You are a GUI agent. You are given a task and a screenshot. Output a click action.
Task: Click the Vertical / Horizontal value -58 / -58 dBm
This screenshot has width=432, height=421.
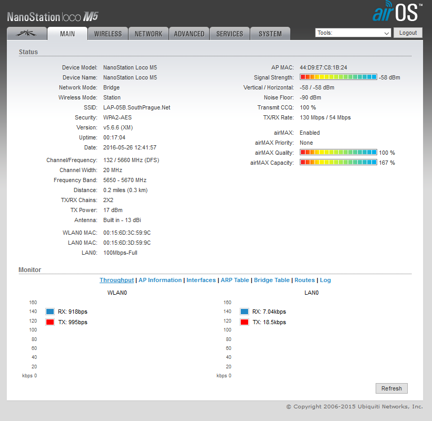pyautogui.click(x=317, y=87)
